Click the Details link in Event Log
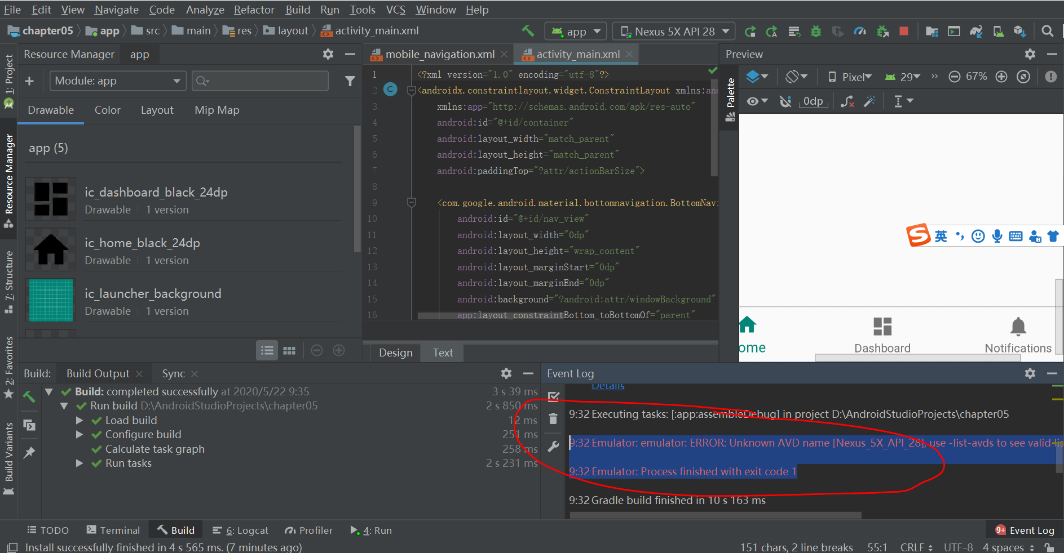 (x=608, y=386)
